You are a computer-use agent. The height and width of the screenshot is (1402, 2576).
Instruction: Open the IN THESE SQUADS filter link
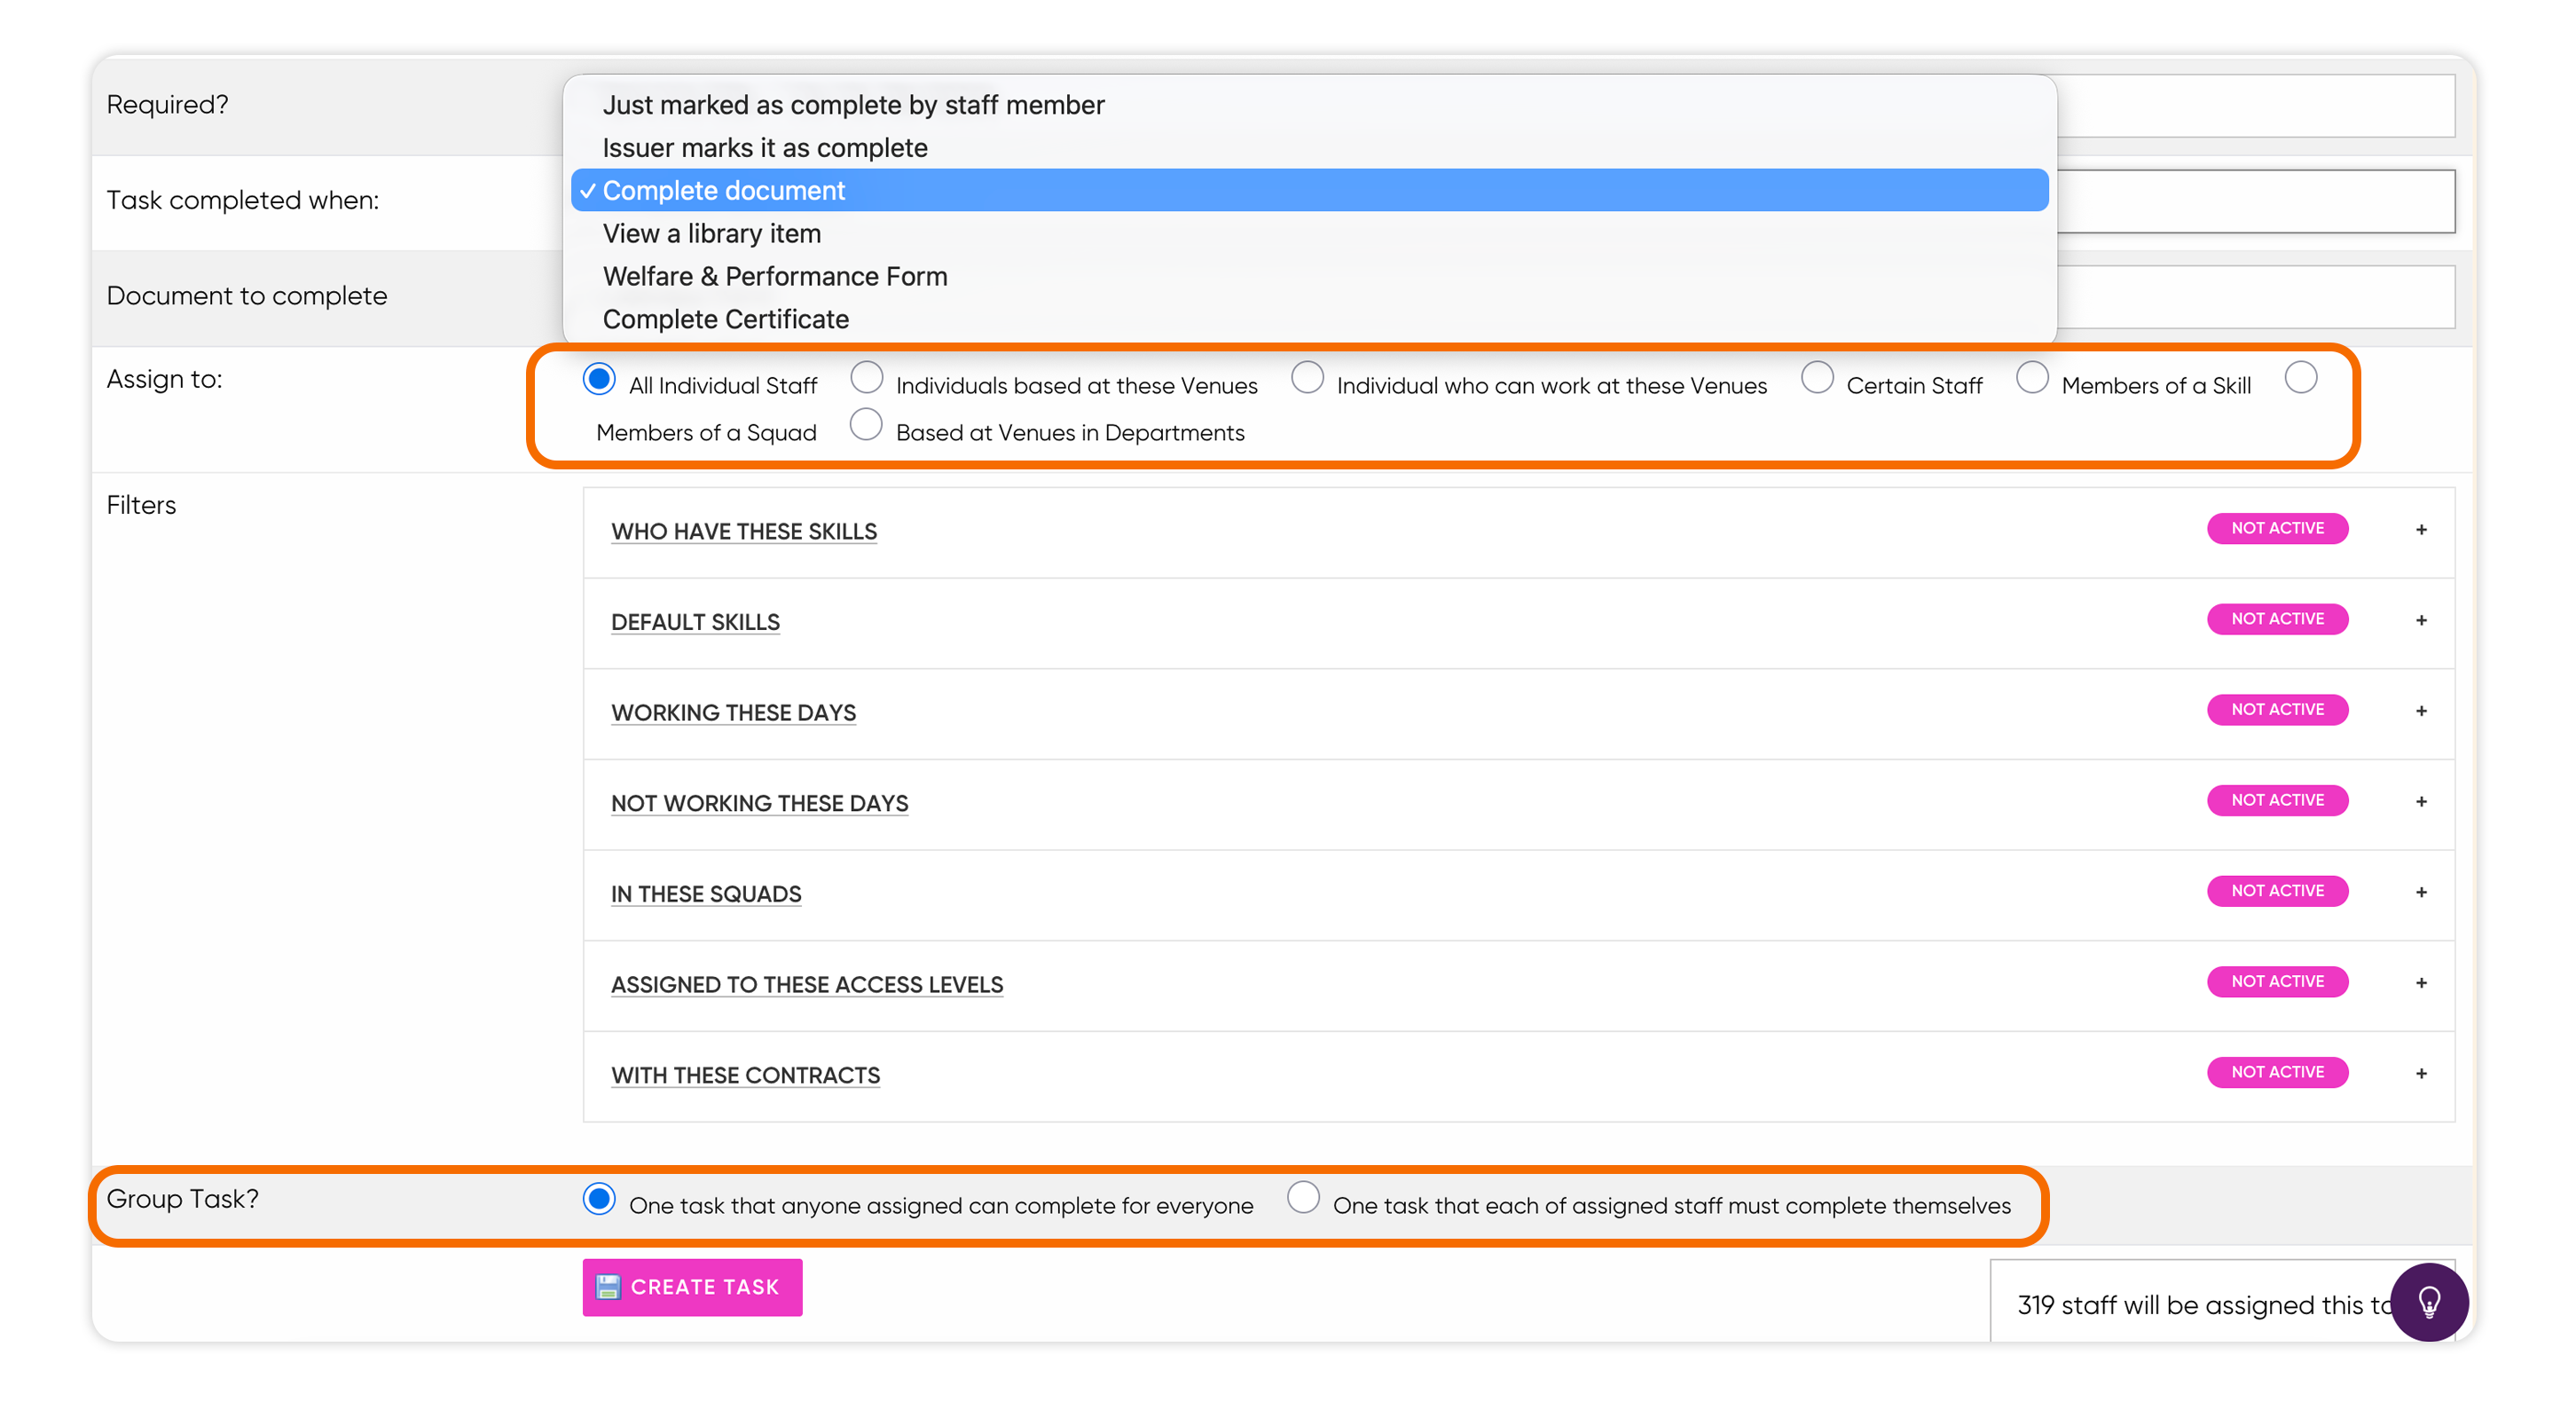pyautogui.click(x=706, y=894)
